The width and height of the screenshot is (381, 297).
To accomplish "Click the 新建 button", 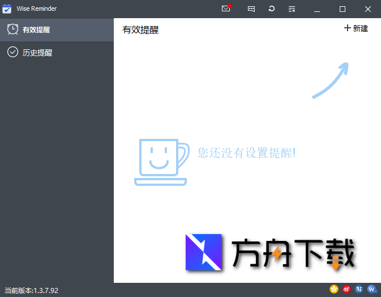I will (x=356, y=28).
